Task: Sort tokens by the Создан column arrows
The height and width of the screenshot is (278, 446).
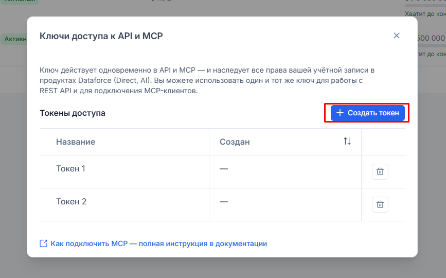Action: click(x=347, y=141)
